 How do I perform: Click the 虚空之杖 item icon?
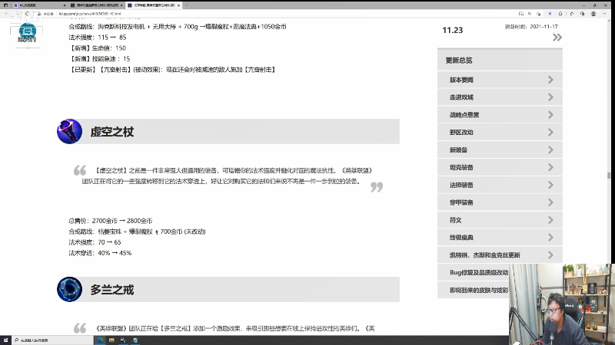tap(69, 131)
